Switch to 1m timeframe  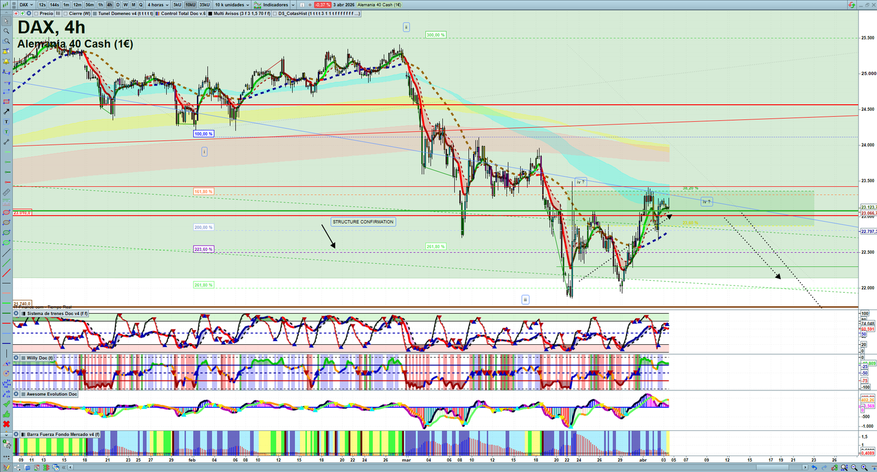coord(66,5)
